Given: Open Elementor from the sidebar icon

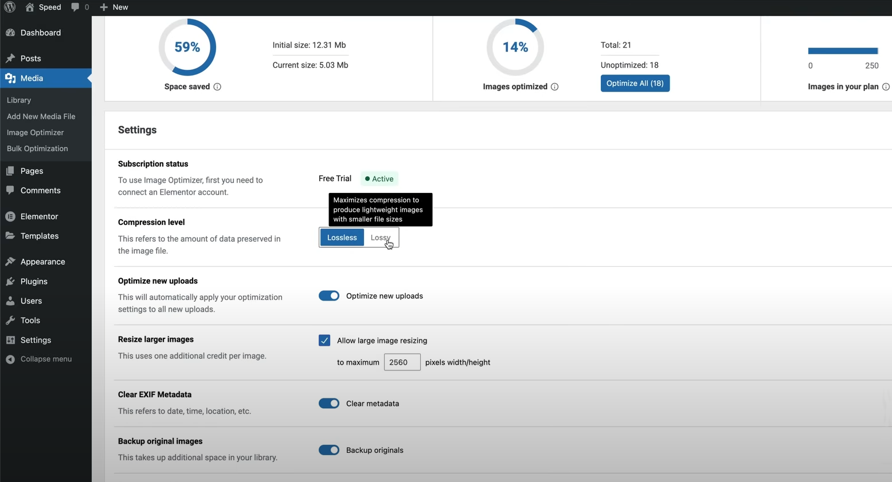Looking at the screenshot, I should [10, 216].
